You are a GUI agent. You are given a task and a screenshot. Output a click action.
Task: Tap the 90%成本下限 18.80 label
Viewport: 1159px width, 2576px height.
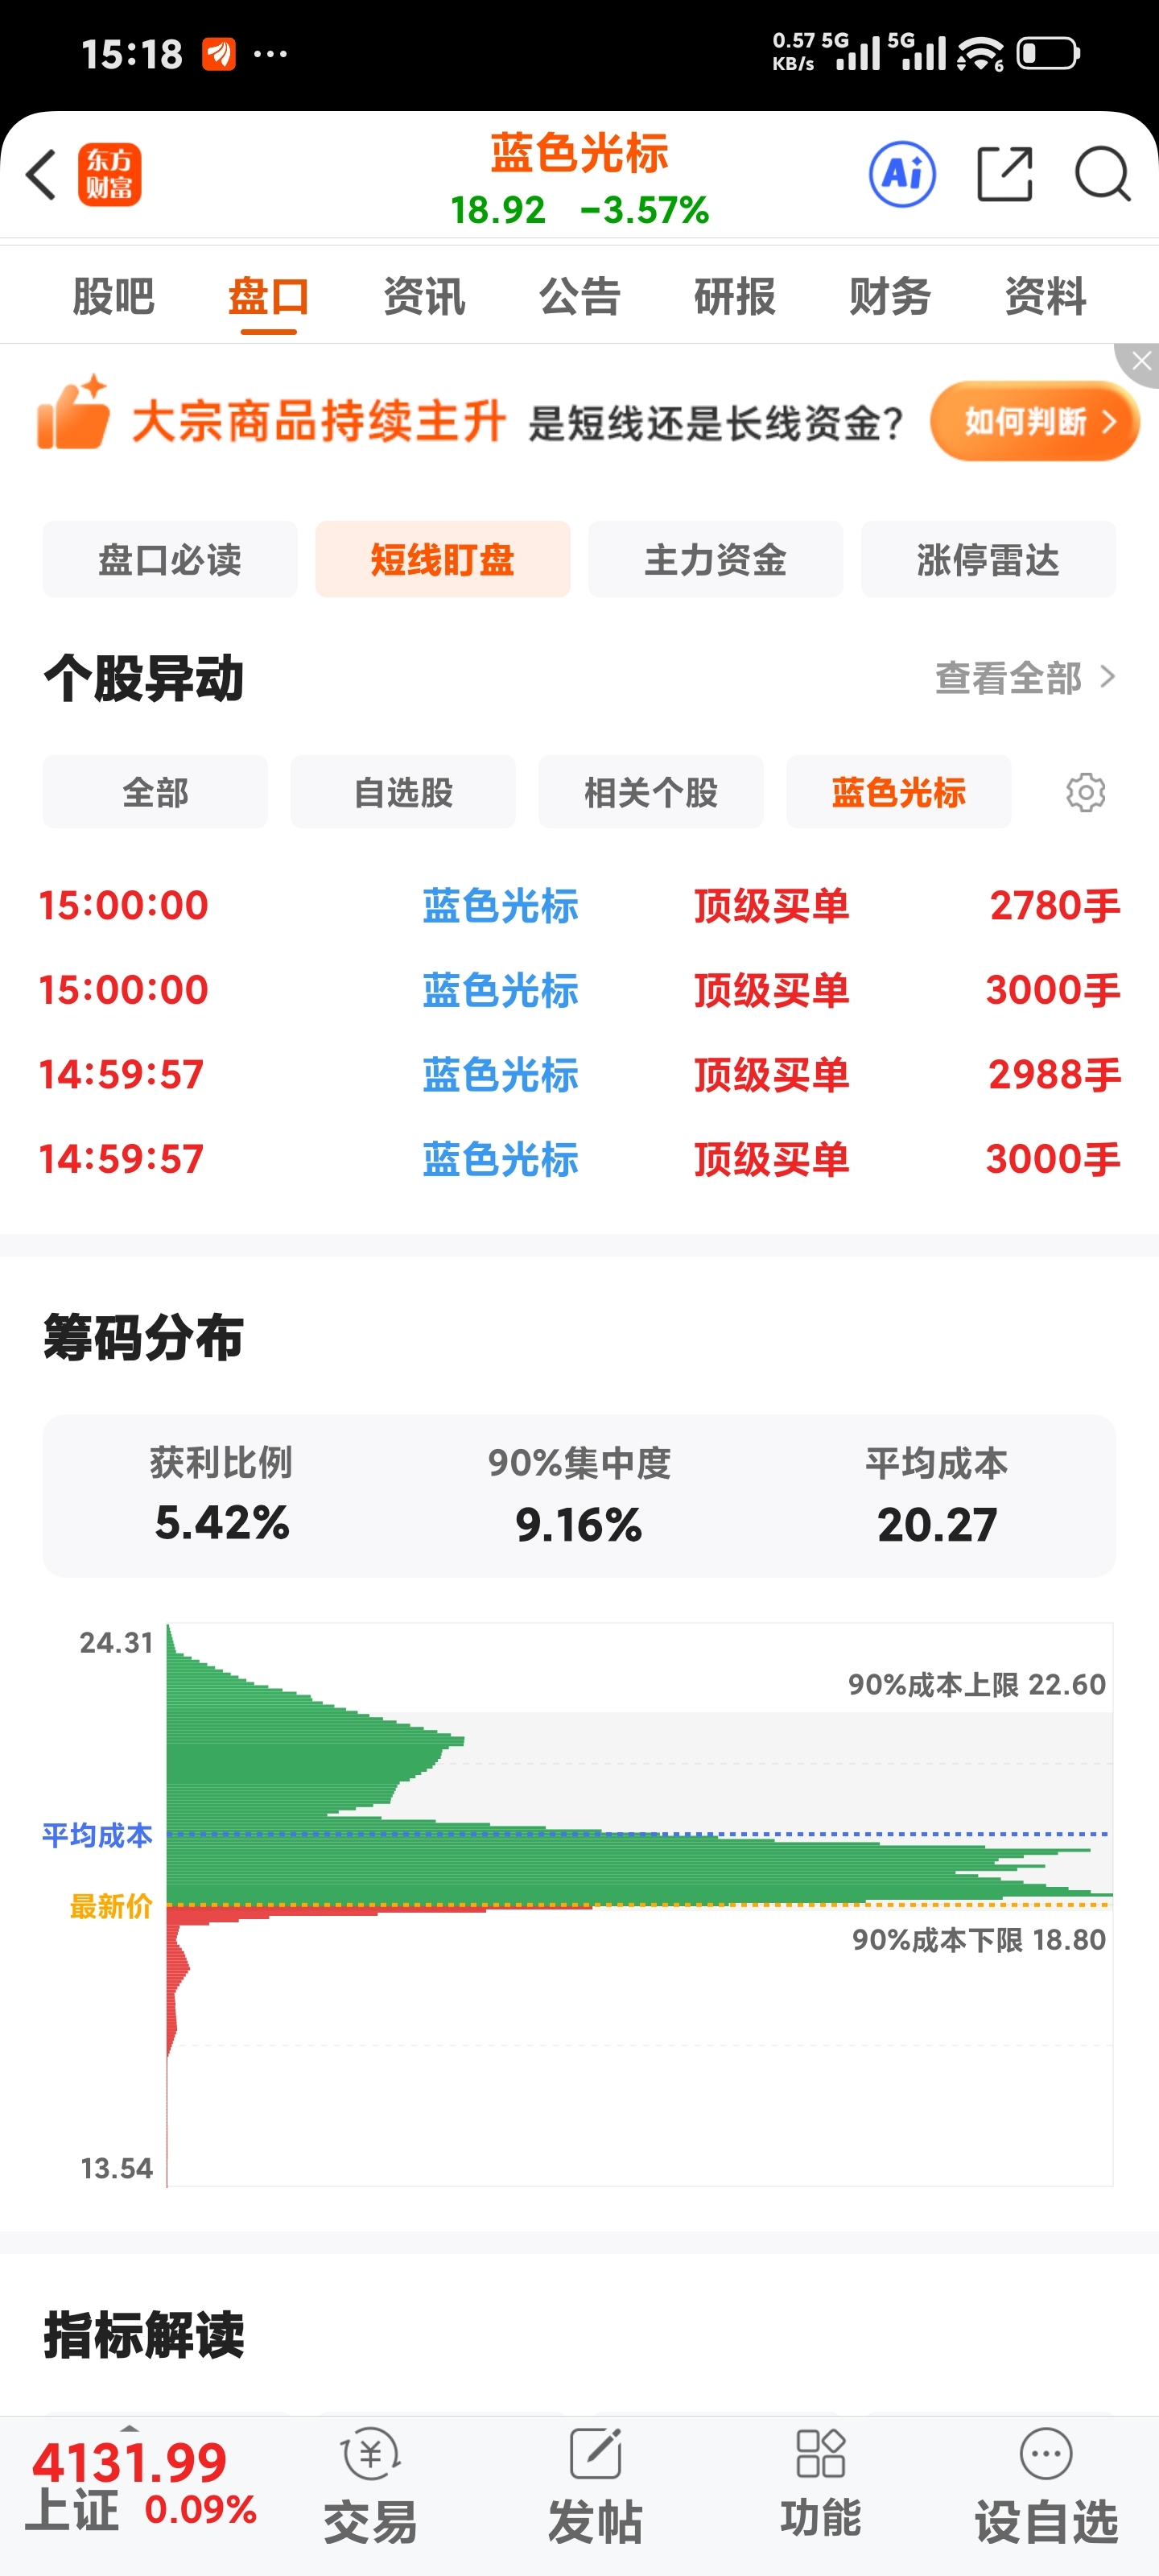[x=979, y=1940]
